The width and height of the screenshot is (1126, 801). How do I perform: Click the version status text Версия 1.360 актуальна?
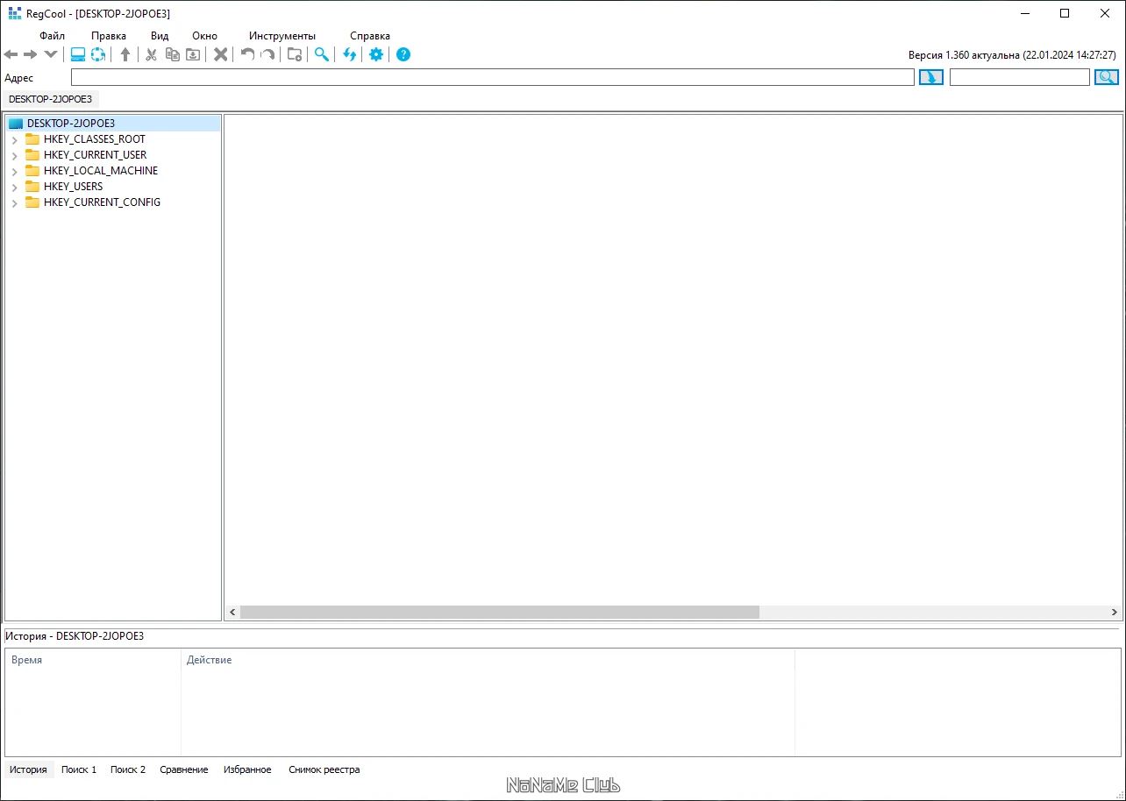[1012, 55]
